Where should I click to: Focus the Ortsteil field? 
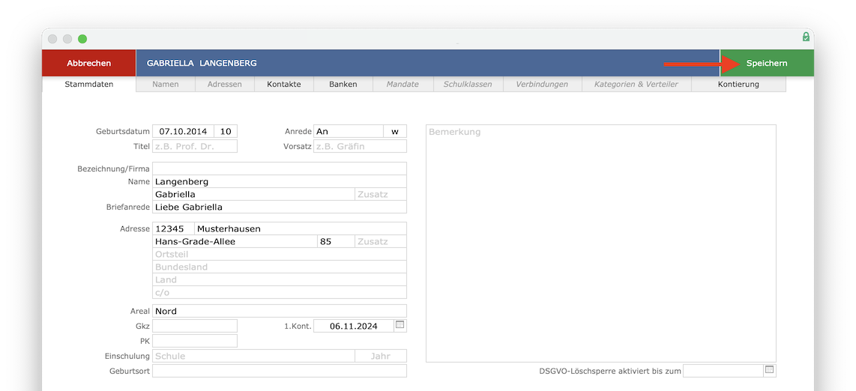280,254
